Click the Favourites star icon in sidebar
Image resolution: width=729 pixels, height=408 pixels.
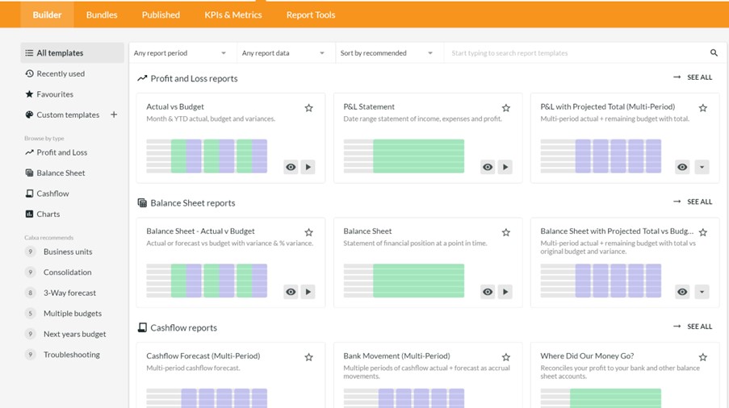point(29,94)
